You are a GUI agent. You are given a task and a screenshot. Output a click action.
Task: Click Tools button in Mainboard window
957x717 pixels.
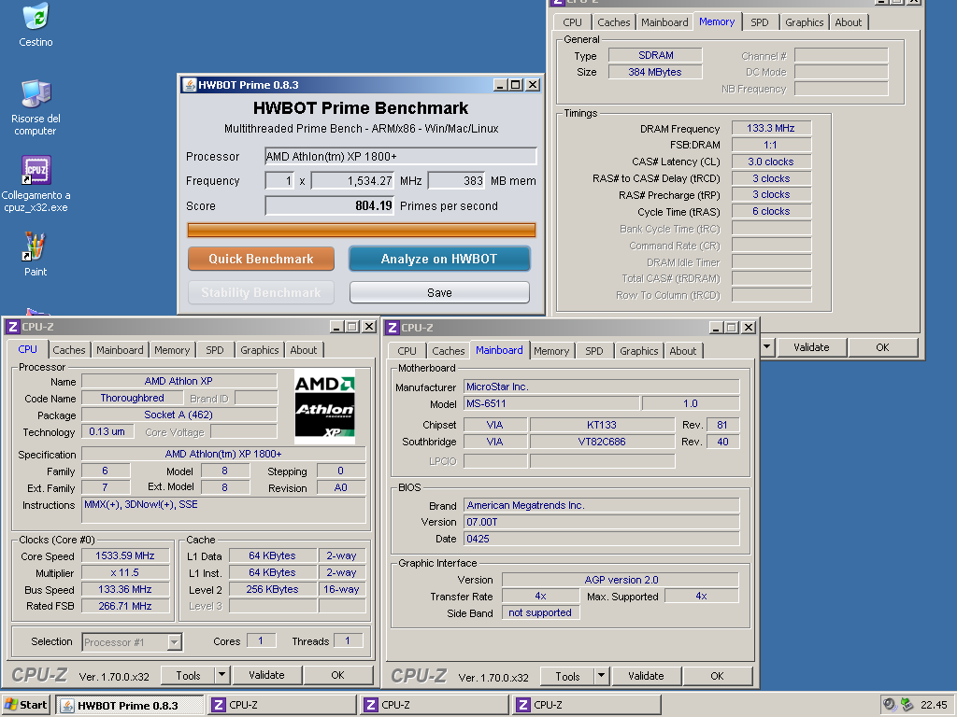[x=567, y=676]
